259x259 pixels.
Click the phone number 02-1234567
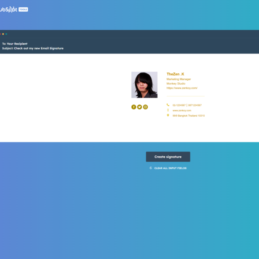pos(179,105)
